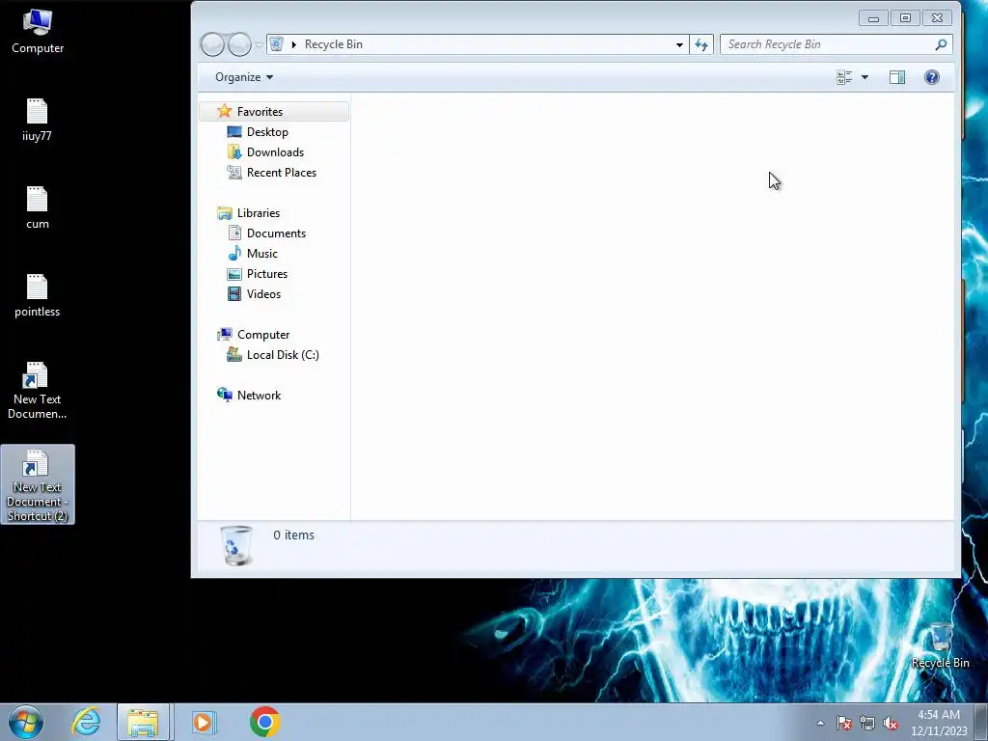988x741 pixels.
Task: Select Favorites in navigation pane
Action: [x=274, y=112]
